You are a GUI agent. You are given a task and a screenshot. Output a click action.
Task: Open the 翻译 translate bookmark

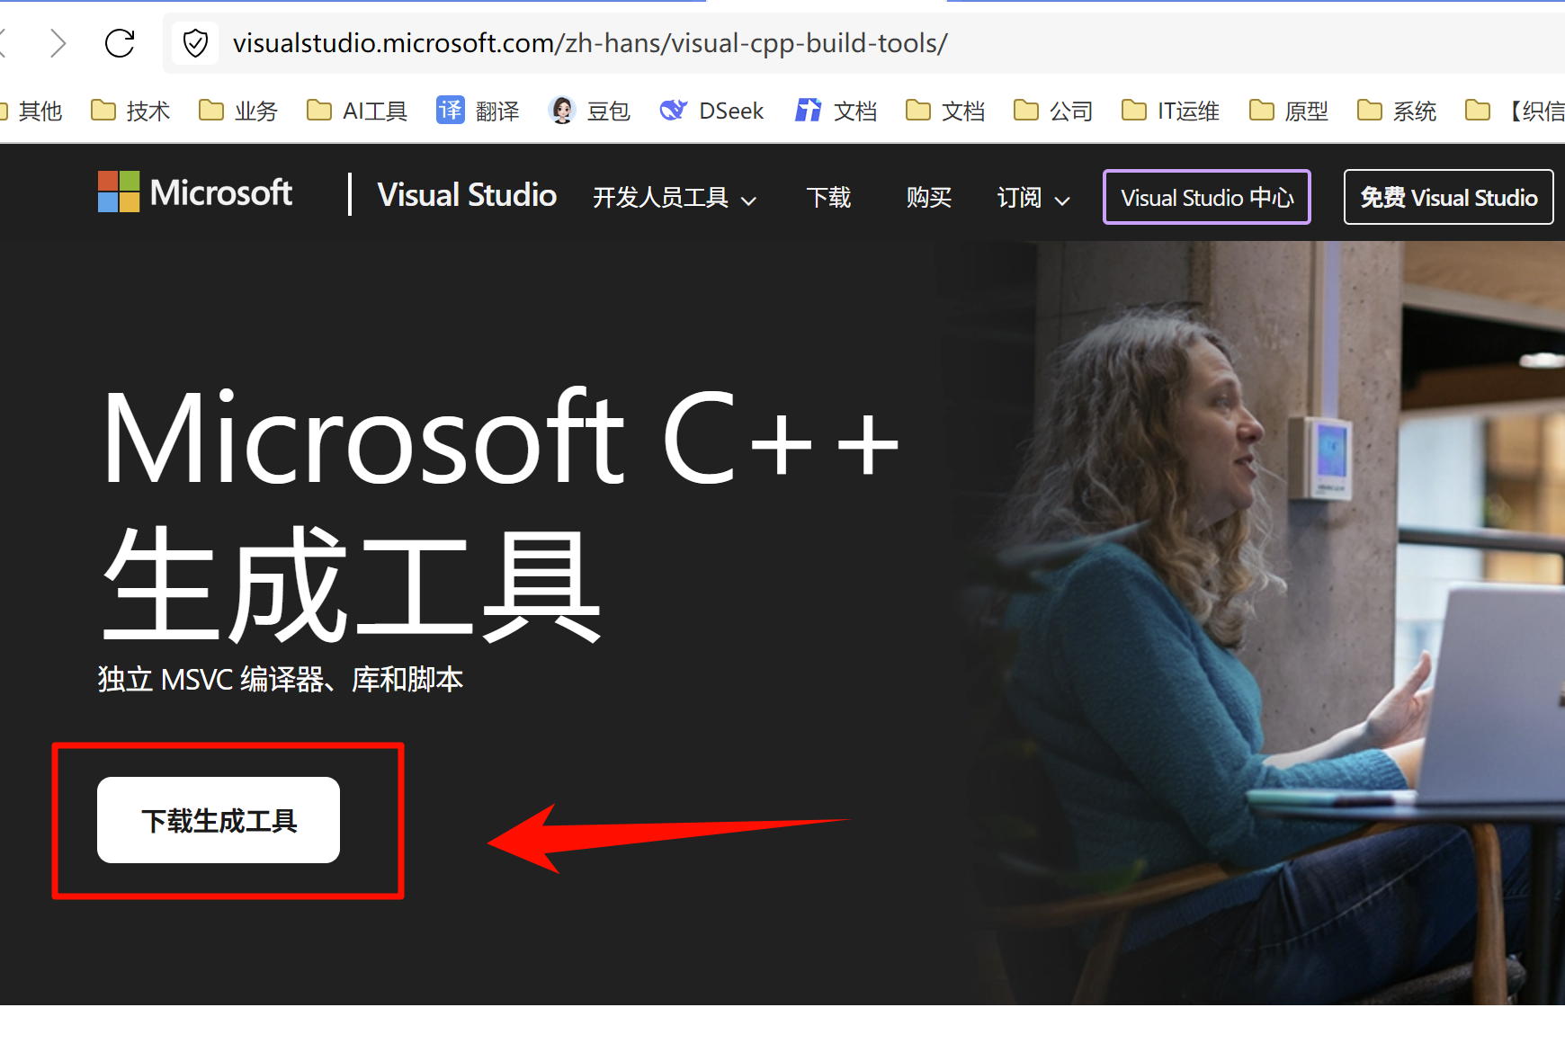click(478, 111)
